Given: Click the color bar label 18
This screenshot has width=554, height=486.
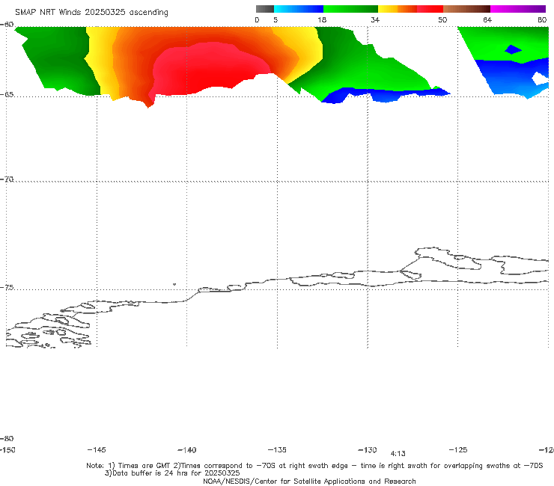Looking at the screenshot, I should tap(322, 19).
